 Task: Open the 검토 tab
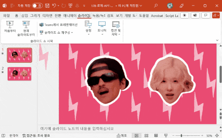point(110,15)
